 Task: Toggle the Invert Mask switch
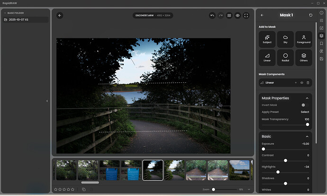304,105
